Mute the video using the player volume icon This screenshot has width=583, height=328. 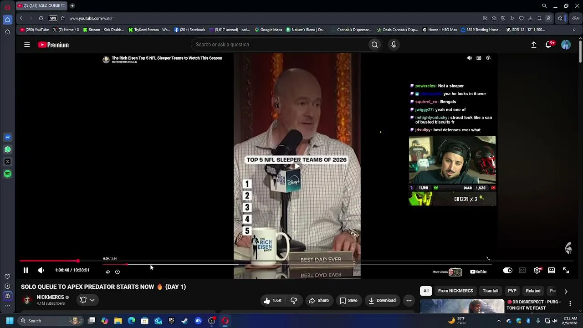(41, 270)
